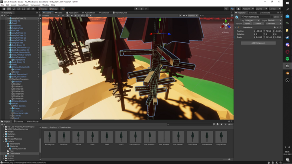292x164 pixels.
Task: Open the Layout dropdown
Action: click(275, 9)
